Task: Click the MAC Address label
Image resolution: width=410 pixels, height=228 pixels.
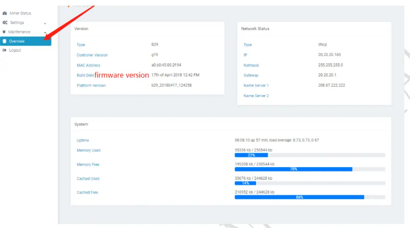Action: pos(88,65)
